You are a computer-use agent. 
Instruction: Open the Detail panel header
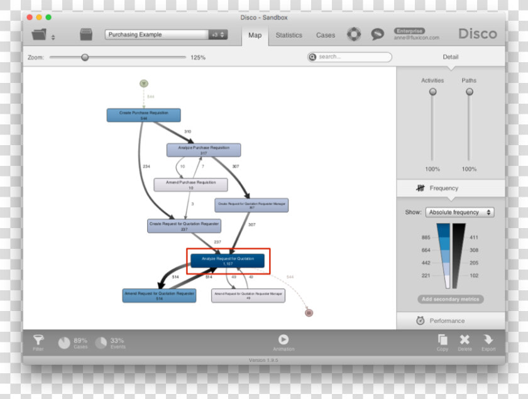coord(451,57)
